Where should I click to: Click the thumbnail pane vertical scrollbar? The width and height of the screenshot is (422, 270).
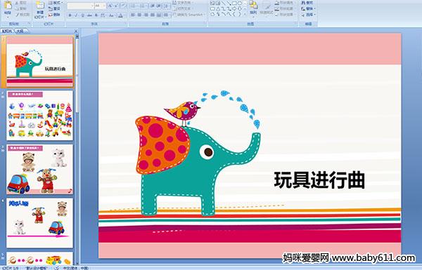[77, 150]
